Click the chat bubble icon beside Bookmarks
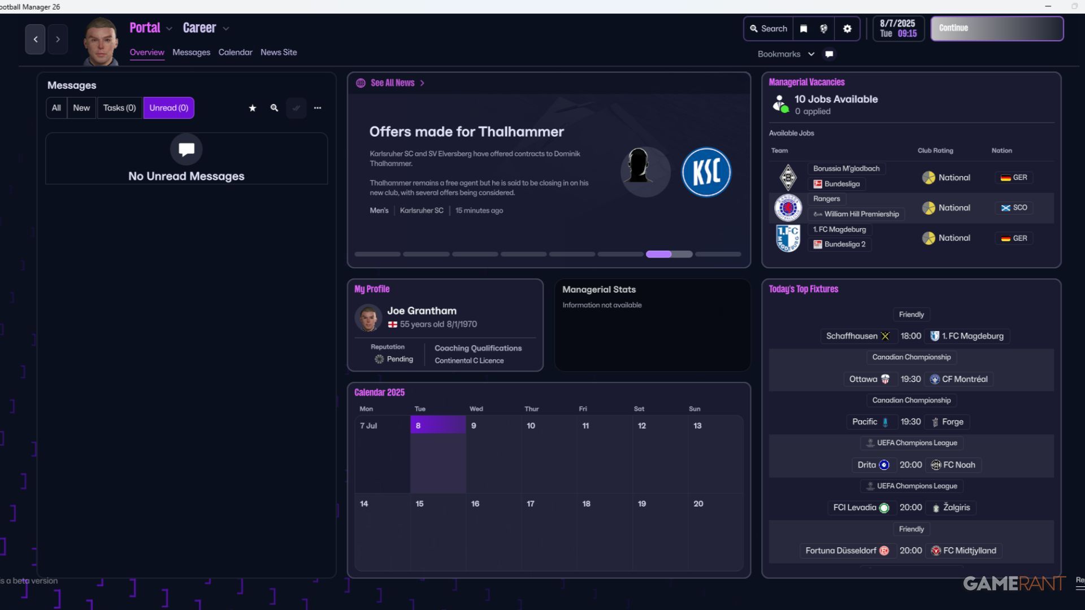Screen dimensions: 1085x610 [x=829, y=54]
